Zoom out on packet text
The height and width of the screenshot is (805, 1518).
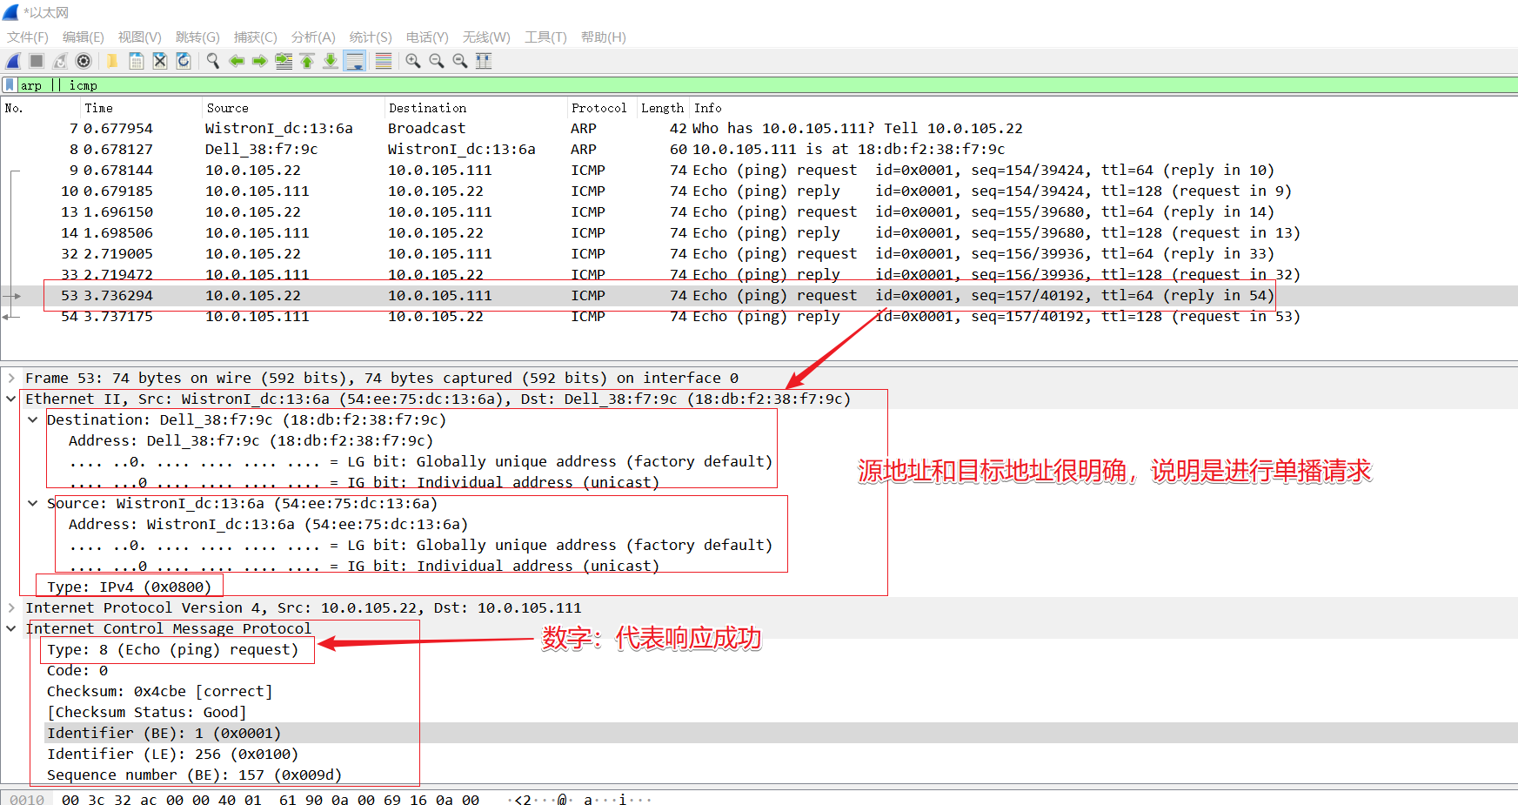point(437,61)
